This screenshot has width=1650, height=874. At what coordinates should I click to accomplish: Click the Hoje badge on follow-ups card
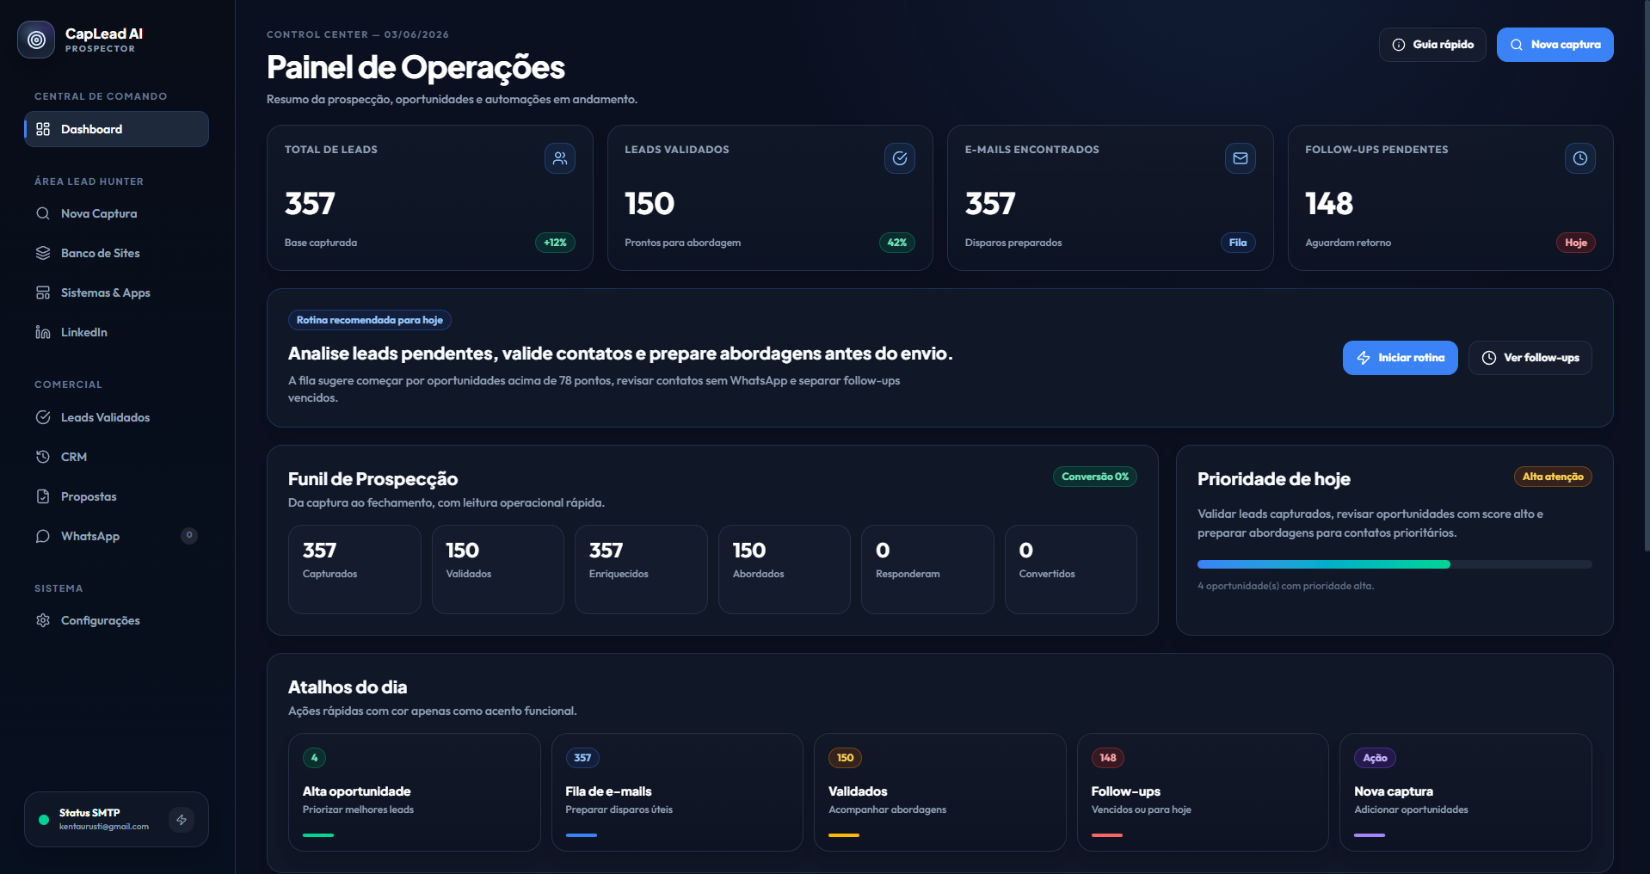1576,243
